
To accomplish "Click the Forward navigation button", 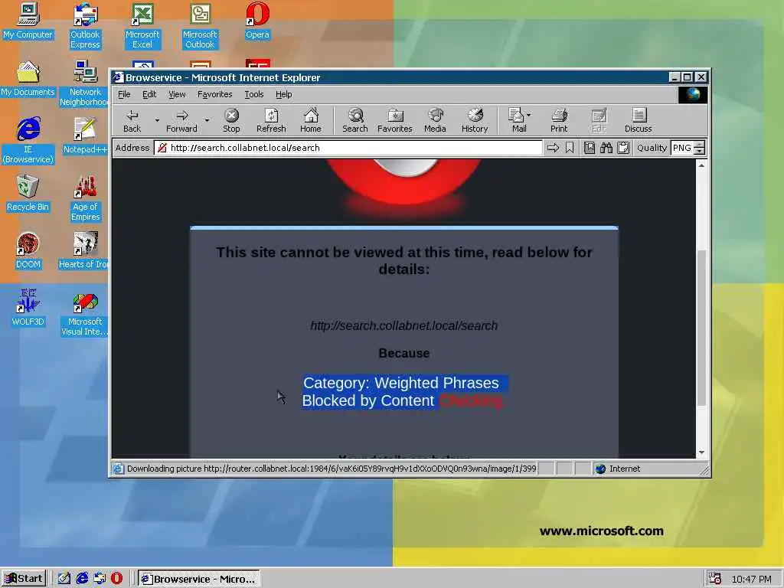I will point(181,120).
